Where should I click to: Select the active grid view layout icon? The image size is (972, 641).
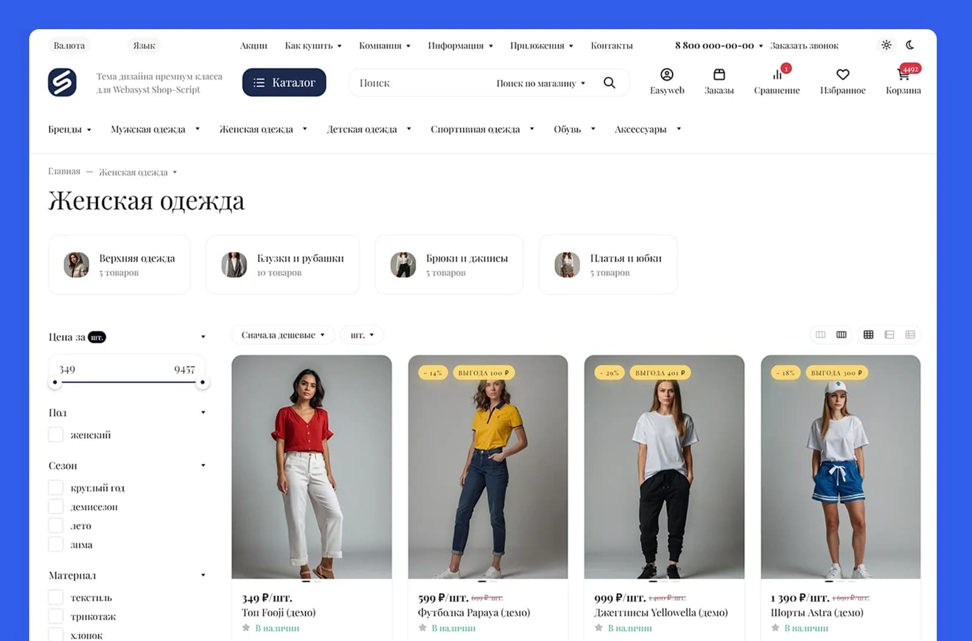pos(868,334)
